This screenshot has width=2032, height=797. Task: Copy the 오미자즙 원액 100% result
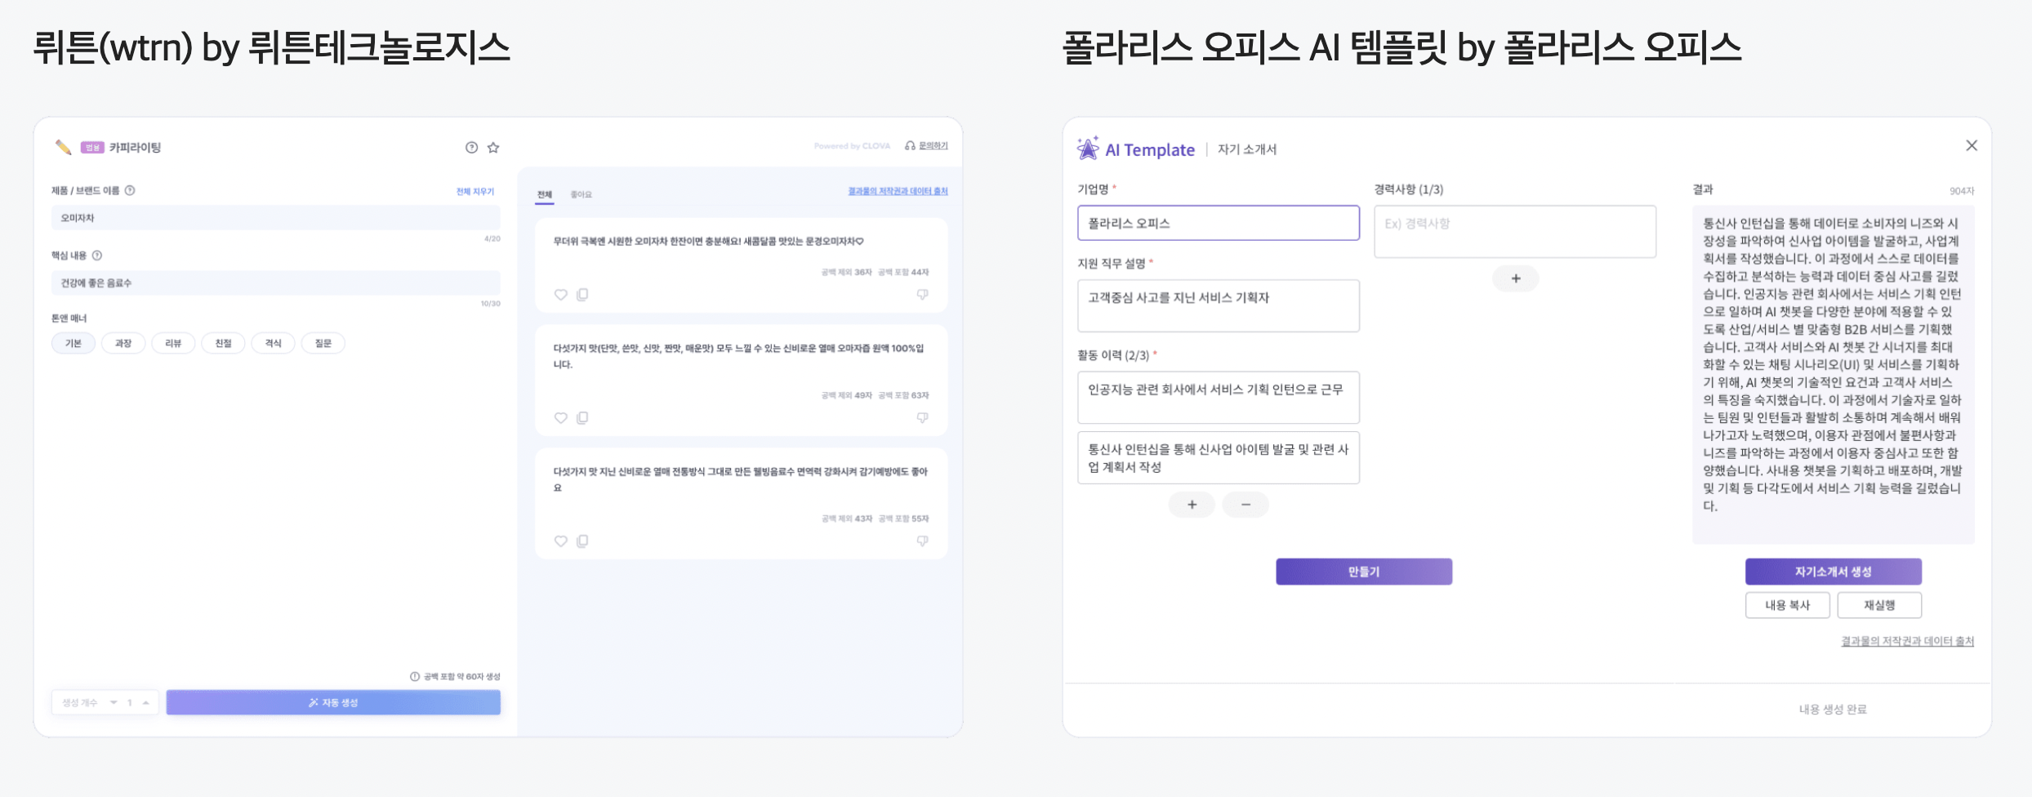point(582,418)
